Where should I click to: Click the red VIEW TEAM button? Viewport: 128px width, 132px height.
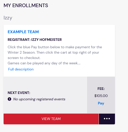[51, 119]
